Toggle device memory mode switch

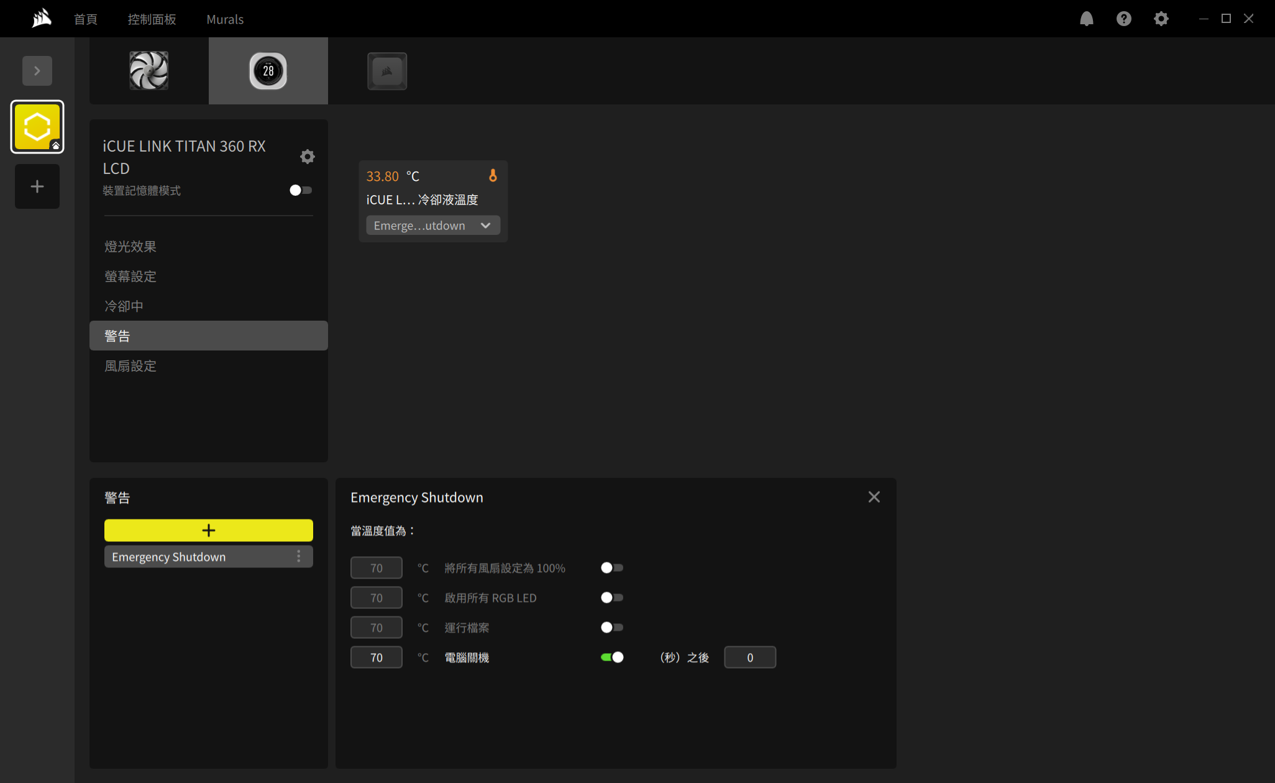[301, 190]
